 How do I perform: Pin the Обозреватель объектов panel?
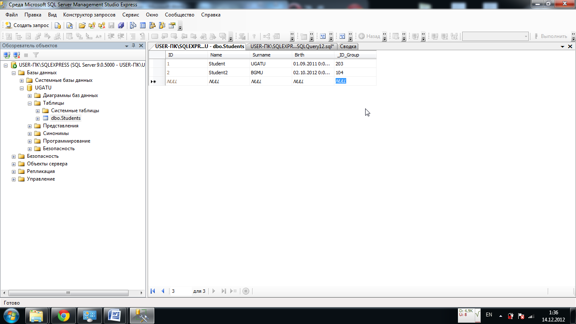[x=134, y=46]
